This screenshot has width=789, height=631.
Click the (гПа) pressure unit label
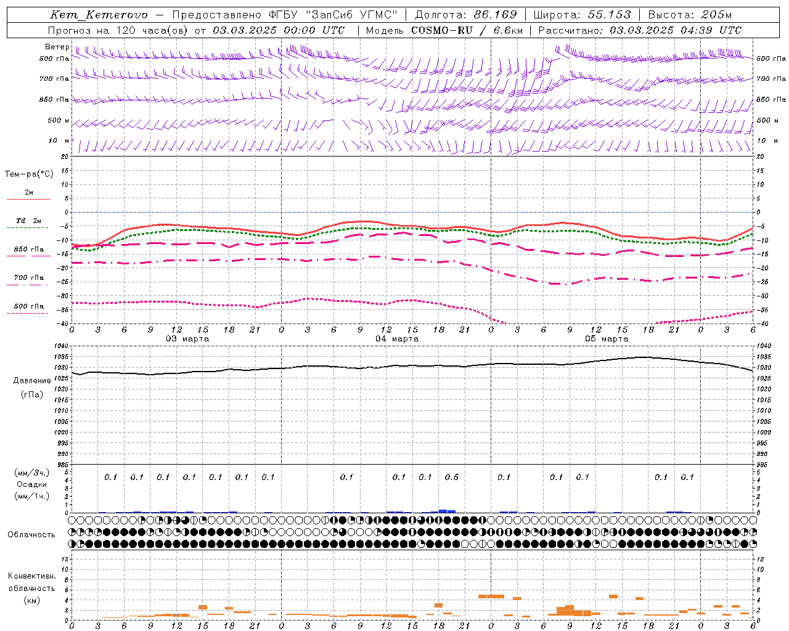tap(32, 394)
